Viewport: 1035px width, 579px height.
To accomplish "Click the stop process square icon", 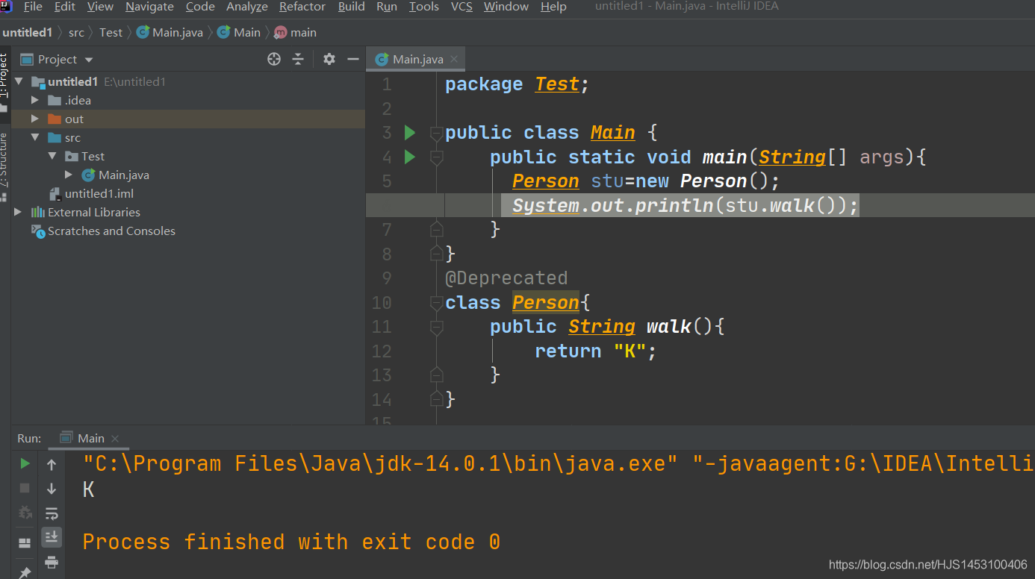I will tap(25, 488).
